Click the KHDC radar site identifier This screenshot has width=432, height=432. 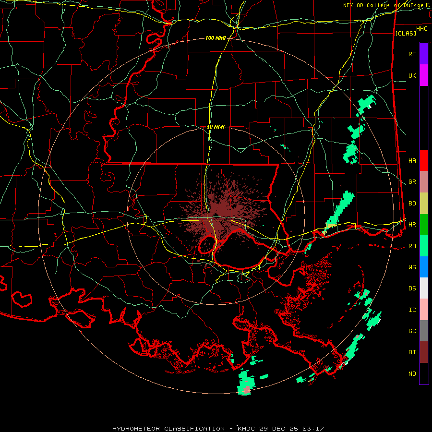[248, 429]
